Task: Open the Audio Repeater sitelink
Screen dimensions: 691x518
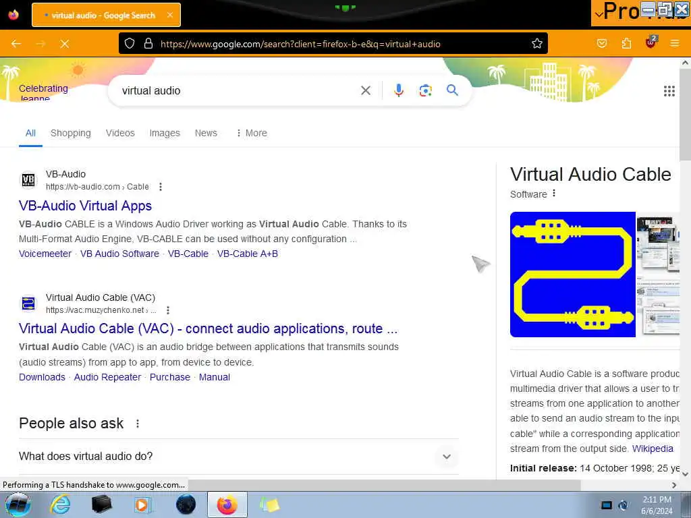Action: 107,377
